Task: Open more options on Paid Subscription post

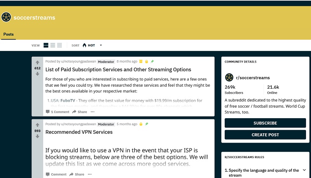Action: coord(93,112)
